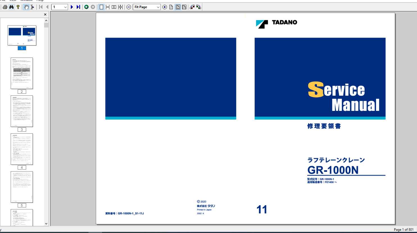Image resolution: width=417 pixels, height=233 pixels.
Task: Open the Window menu
Action: (26, 1)
